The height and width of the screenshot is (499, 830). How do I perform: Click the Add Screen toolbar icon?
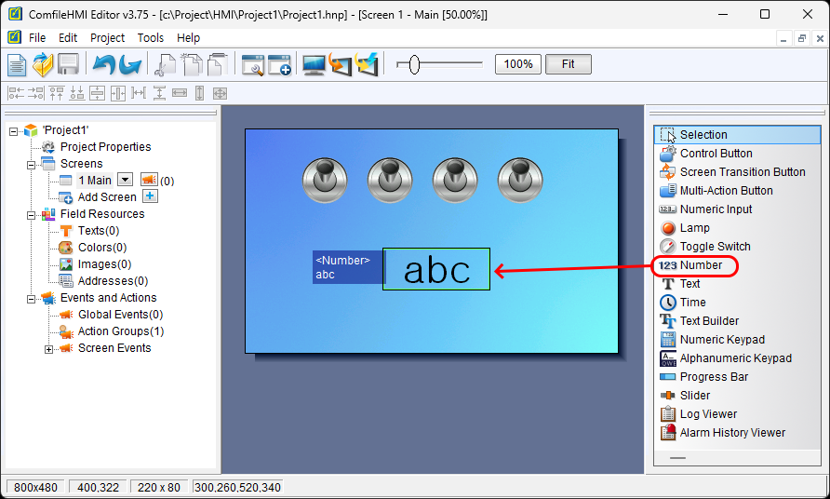279,64
